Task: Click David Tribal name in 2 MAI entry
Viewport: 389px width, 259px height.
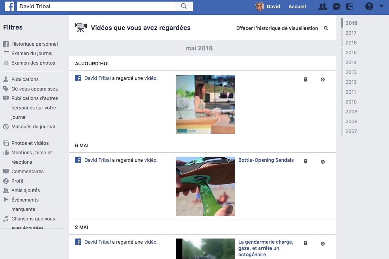Action: (97, 242)
